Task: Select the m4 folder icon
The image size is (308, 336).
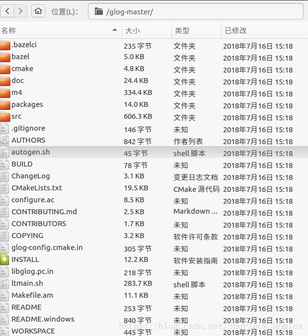Action: click(5, 93)
